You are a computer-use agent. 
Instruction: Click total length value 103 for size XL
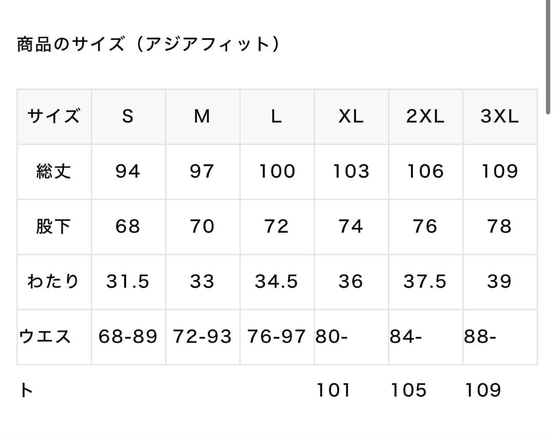(x=351, y=172)
